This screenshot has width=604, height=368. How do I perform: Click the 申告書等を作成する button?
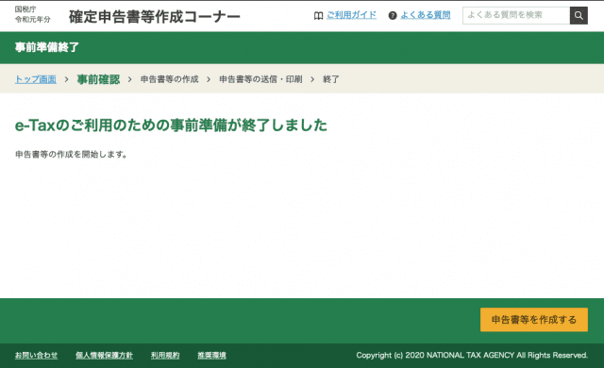coord(534,320)
